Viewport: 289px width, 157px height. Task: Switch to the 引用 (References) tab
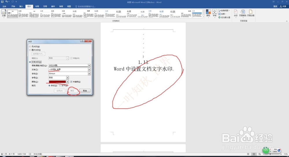coord(45,6)
